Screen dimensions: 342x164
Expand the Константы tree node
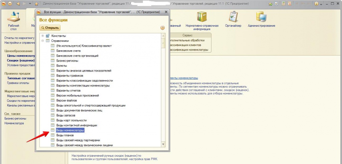point(42,36)
